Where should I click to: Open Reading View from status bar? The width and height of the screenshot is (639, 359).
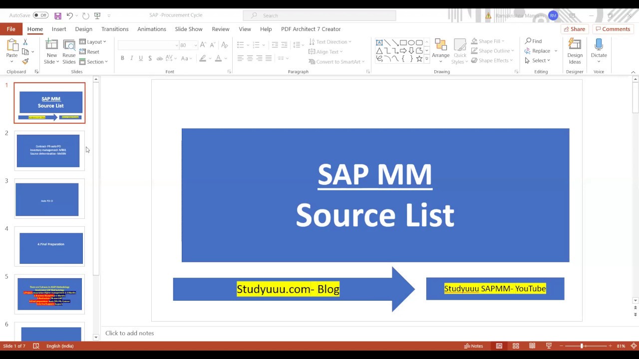click(532, 346)
